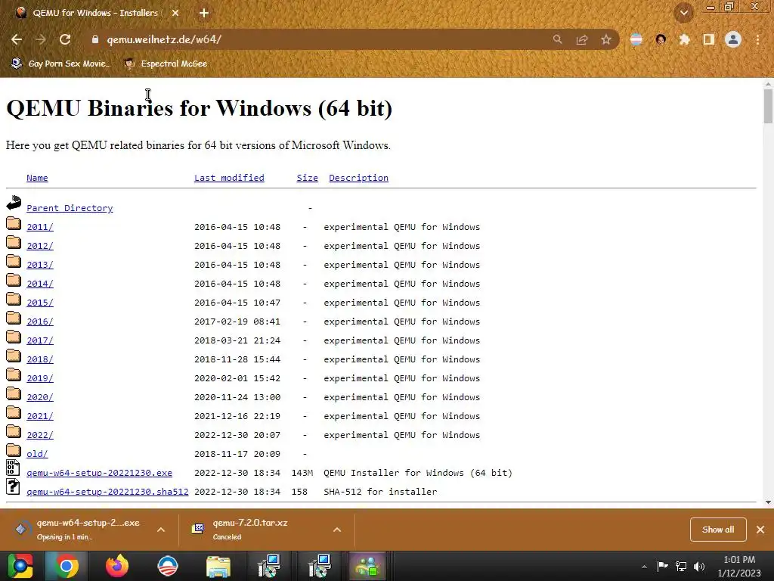Click the forward navigation arrow

41,39
